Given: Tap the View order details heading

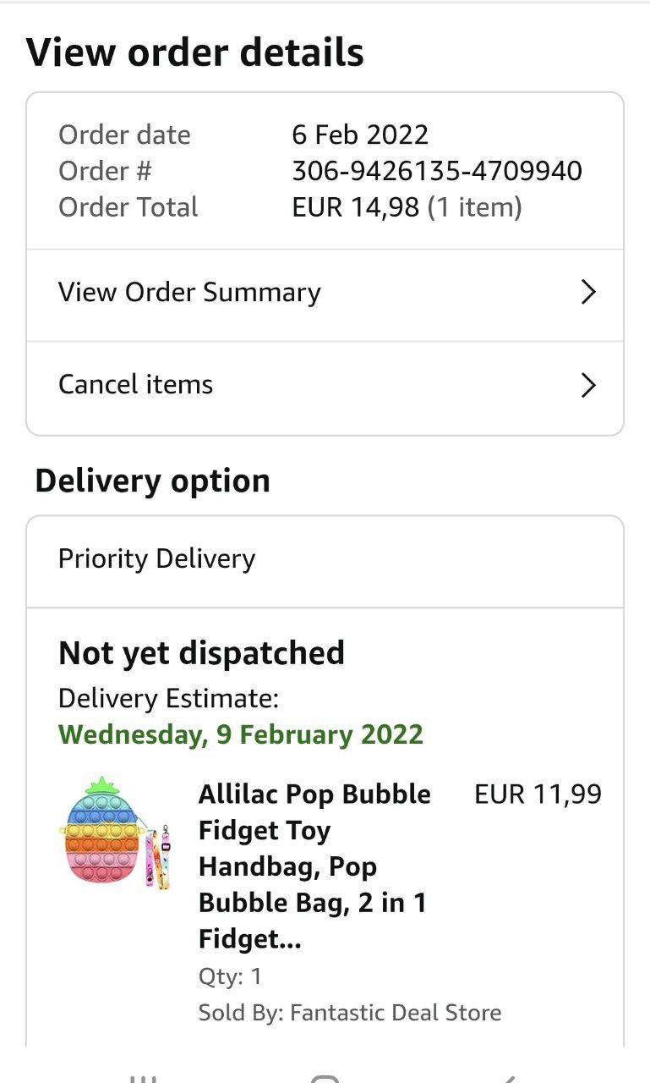Looking at the screenshot, I should [195, 52].
